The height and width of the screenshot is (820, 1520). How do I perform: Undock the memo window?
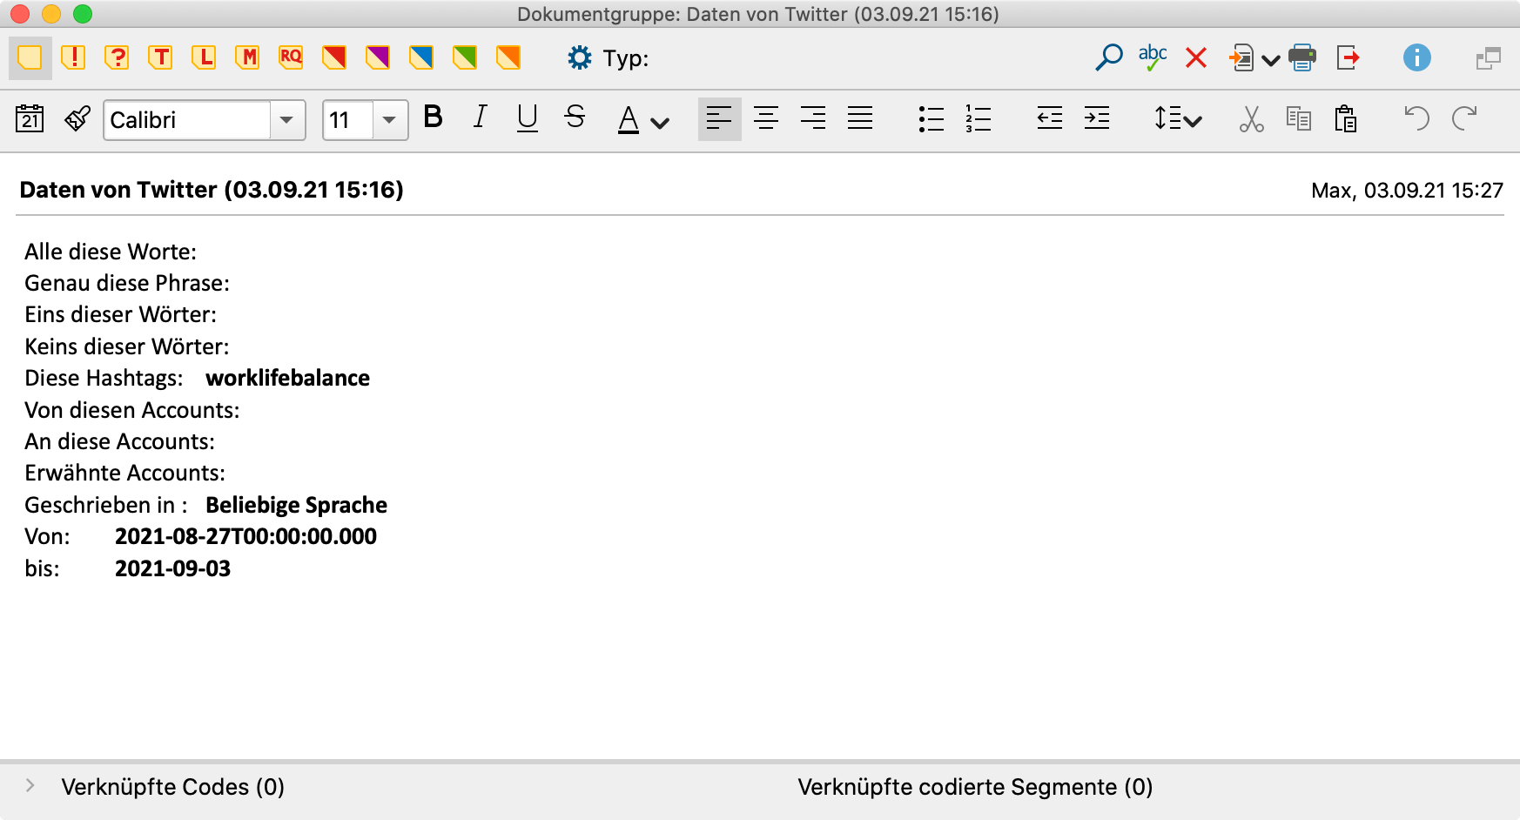tap(1489, 58)
